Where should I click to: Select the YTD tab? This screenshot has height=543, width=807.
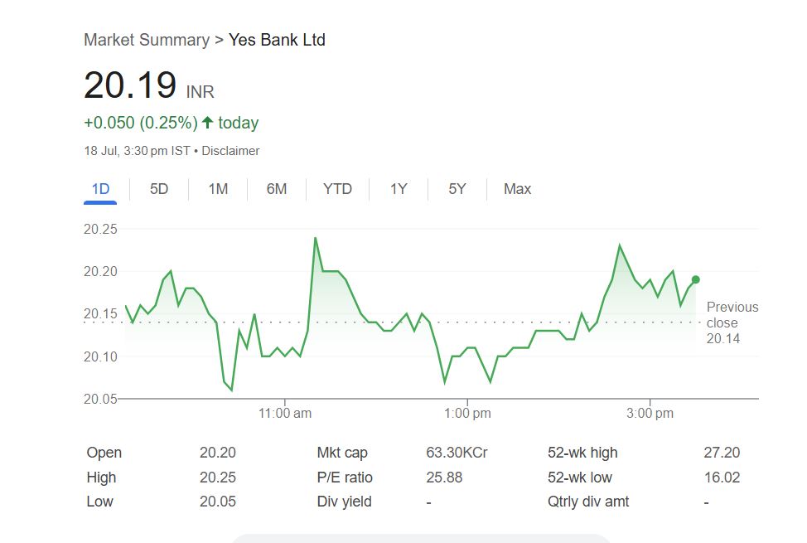tap(337, 189)
